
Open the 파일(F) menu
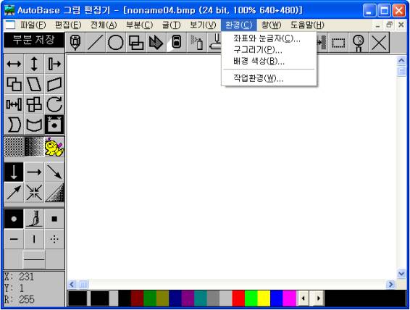point(33,25)
